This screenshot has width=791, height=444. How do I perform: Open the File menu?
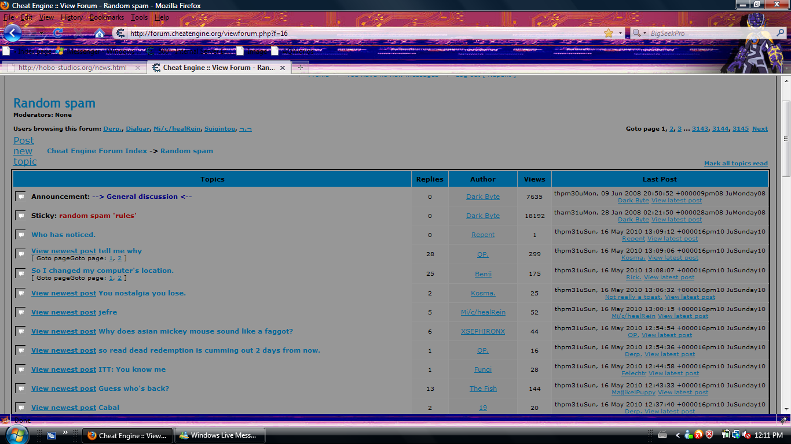pos(9,17)
